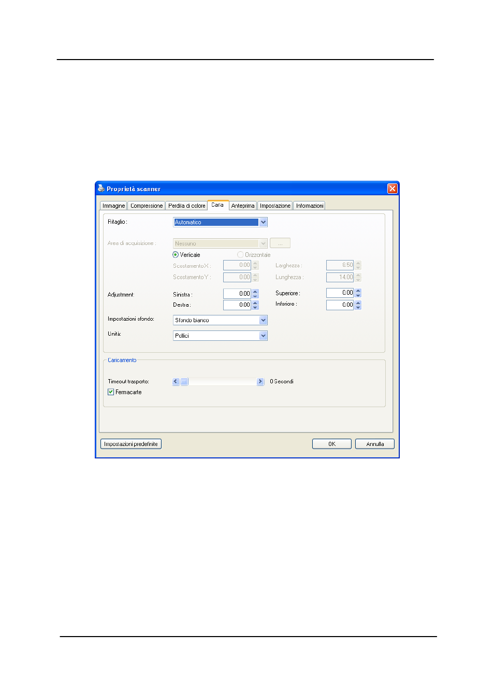Select the Verticale radio button
The height and width of the screenshot is (692, 494).
click(x=176, y=255)
